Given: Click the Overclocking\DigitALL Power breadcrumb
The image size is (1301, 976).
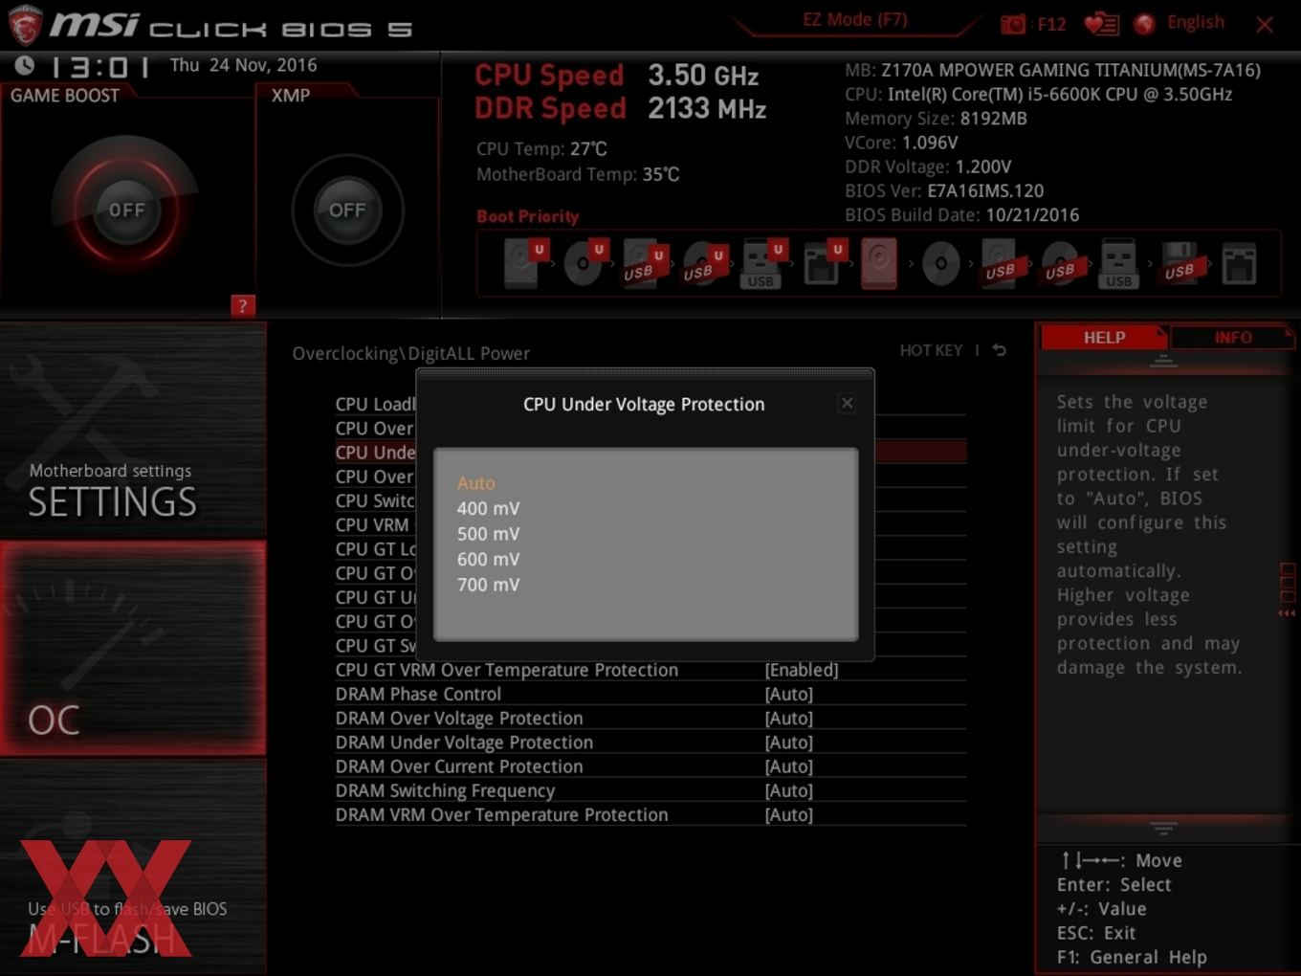Looking at the screenshot, I should pos(410,353).
